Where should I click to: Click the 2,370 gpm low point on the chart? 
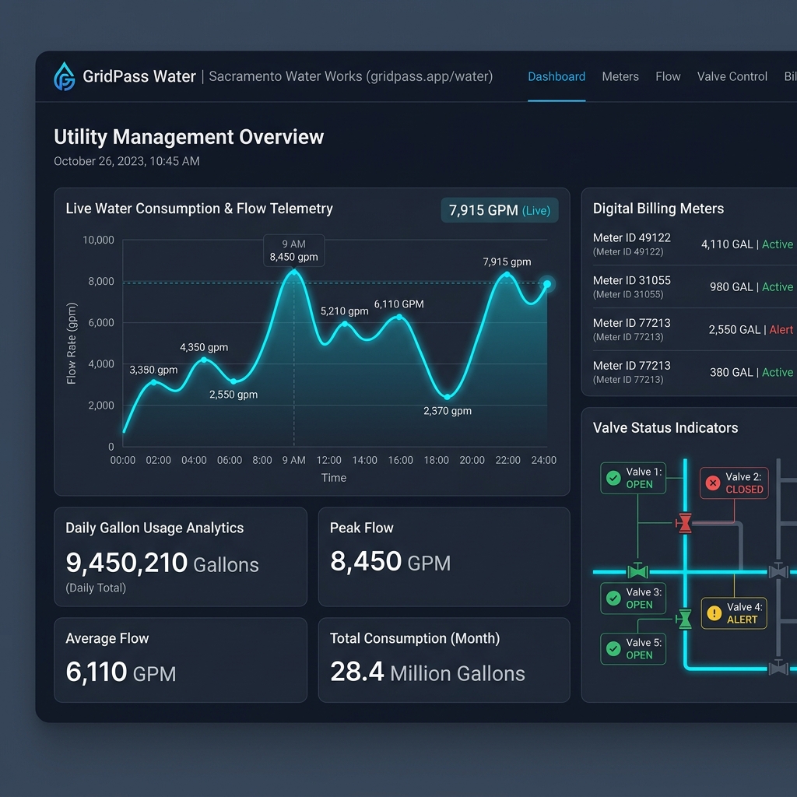(x=448, y=397)
